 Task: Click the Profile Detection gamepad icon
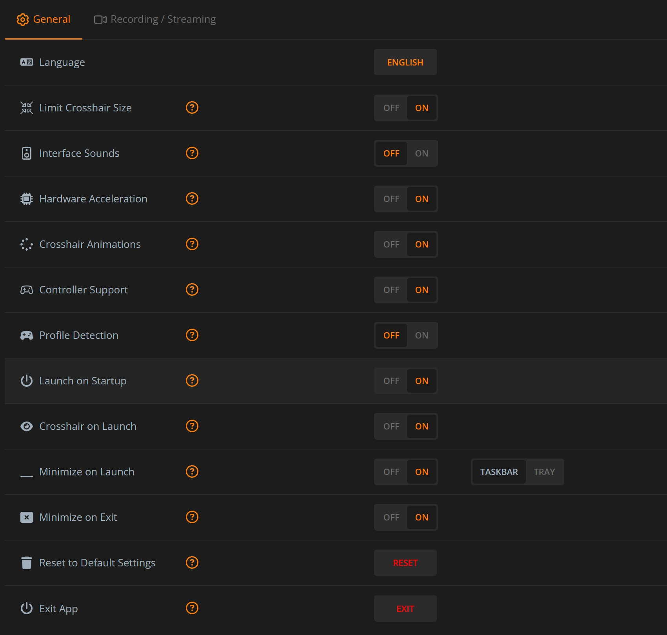coord(27,335)
